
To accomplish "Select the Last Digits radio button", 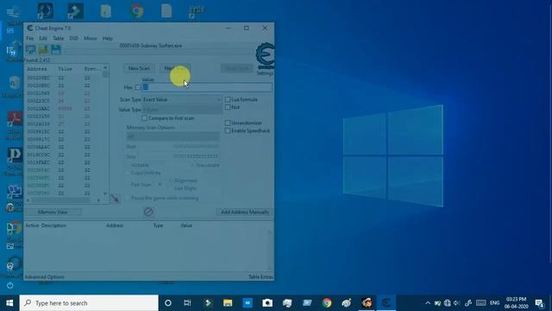I will coord(171,188).
